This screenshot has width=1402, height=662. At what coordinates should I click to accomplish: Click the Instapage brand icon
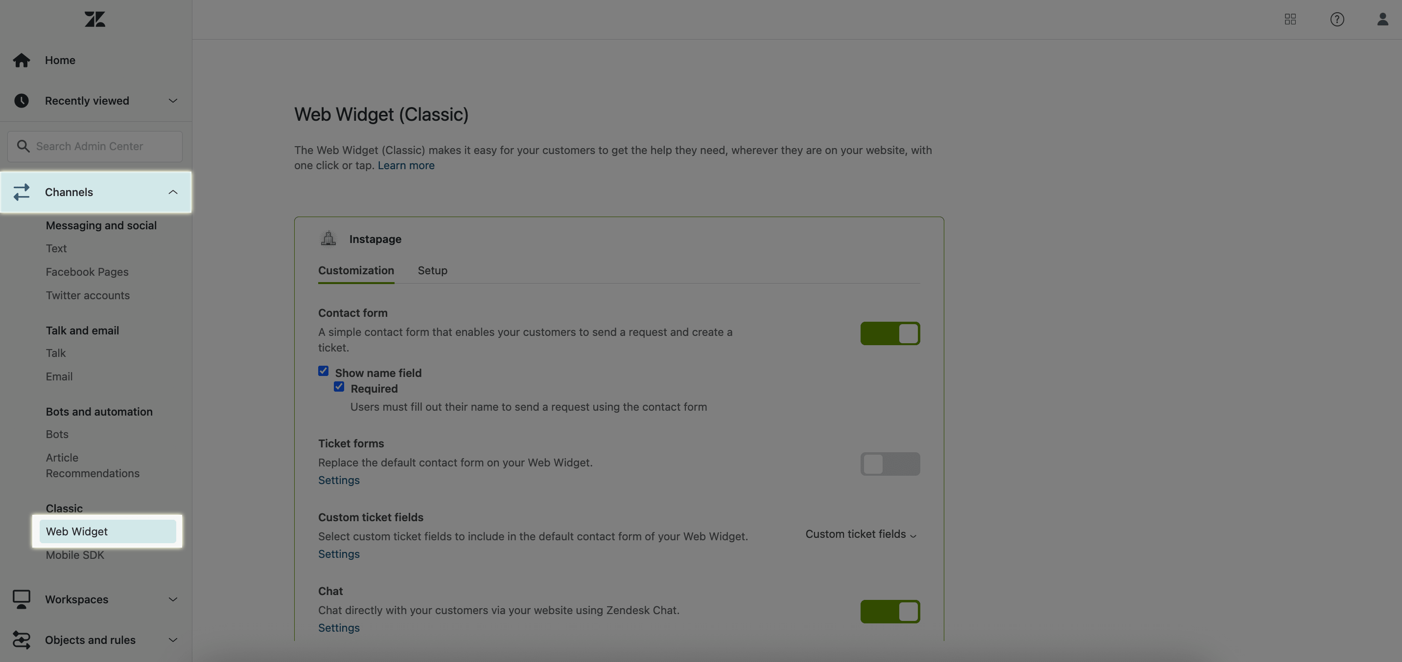click(328, 239)
